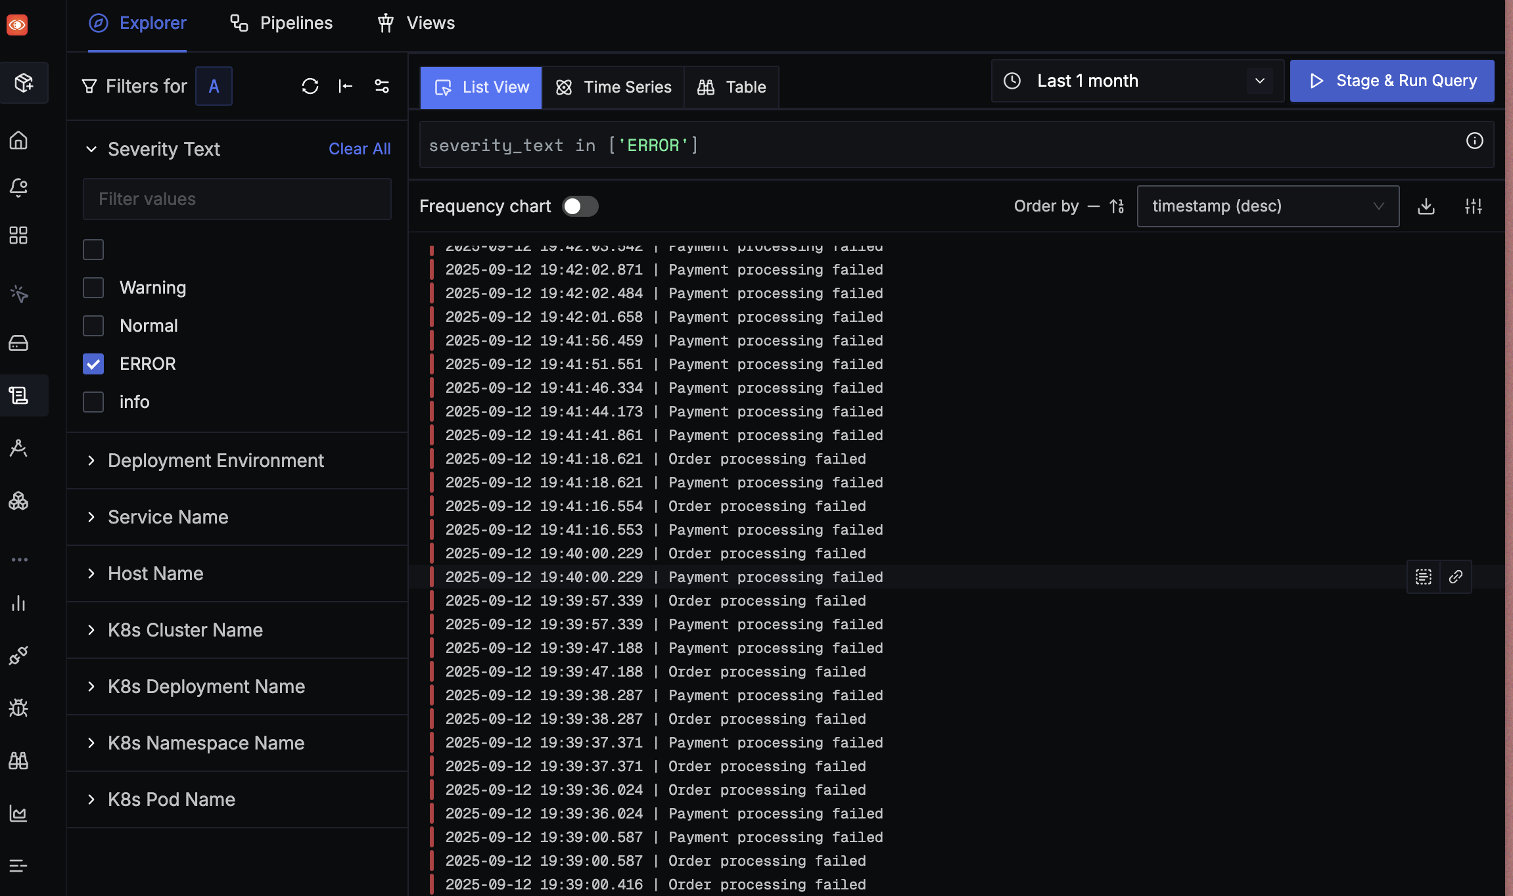Copy link icon on highlighted log row
The height and width of the screenshot is (896, 1513).
[x=1455, y=577]
